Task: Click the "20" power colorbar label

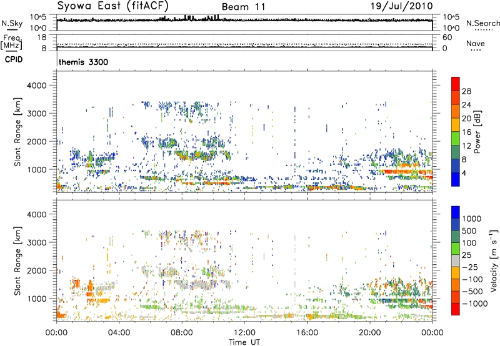Action: point(466,119)
